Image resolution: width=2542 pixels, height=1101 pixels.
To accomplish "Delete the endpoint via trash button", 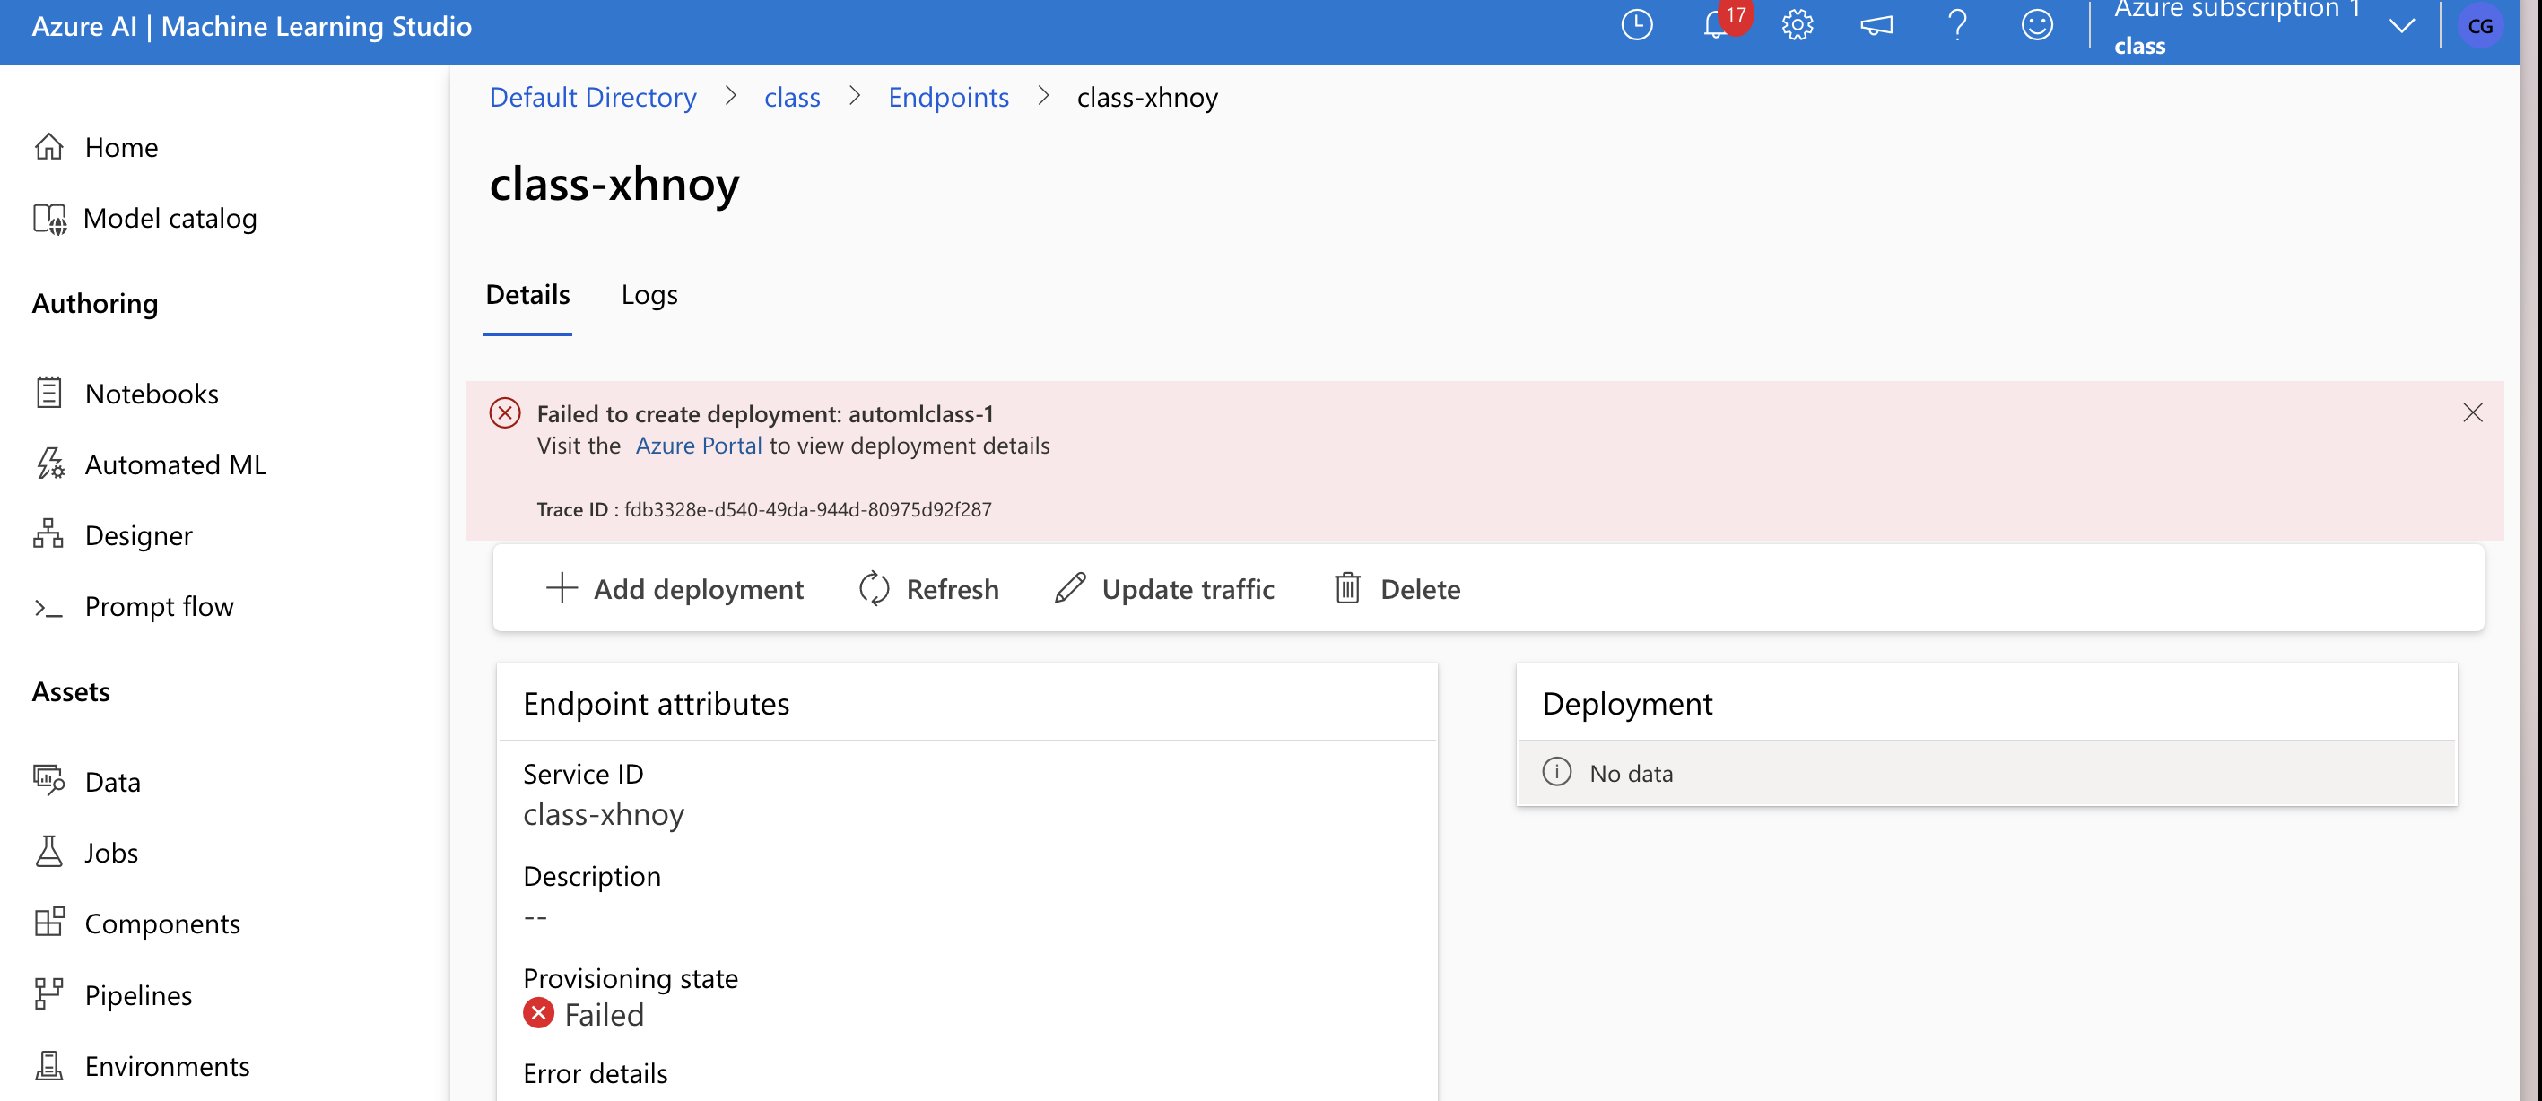I will 1397,589.
